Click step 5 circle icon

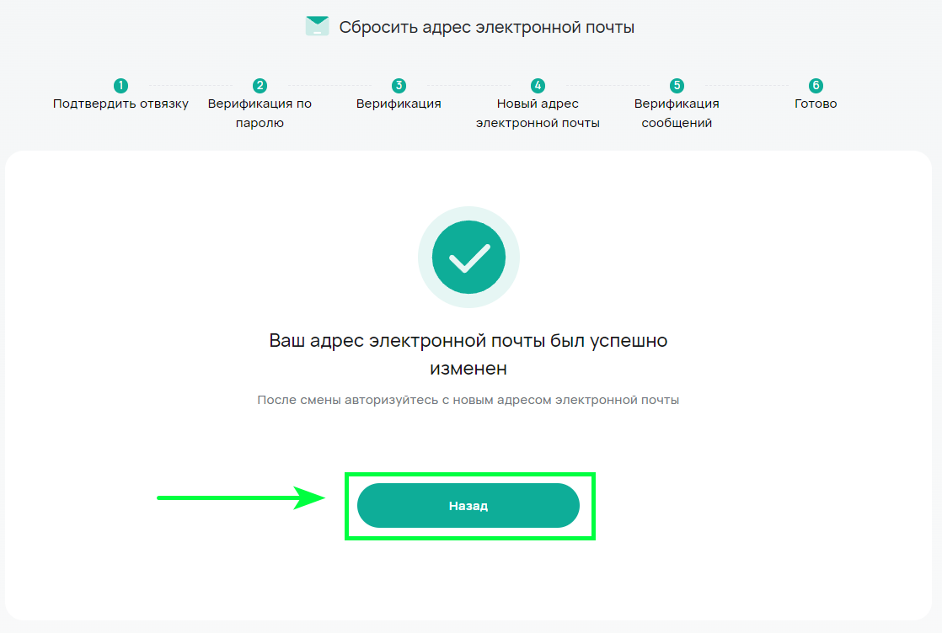(677, 85)
